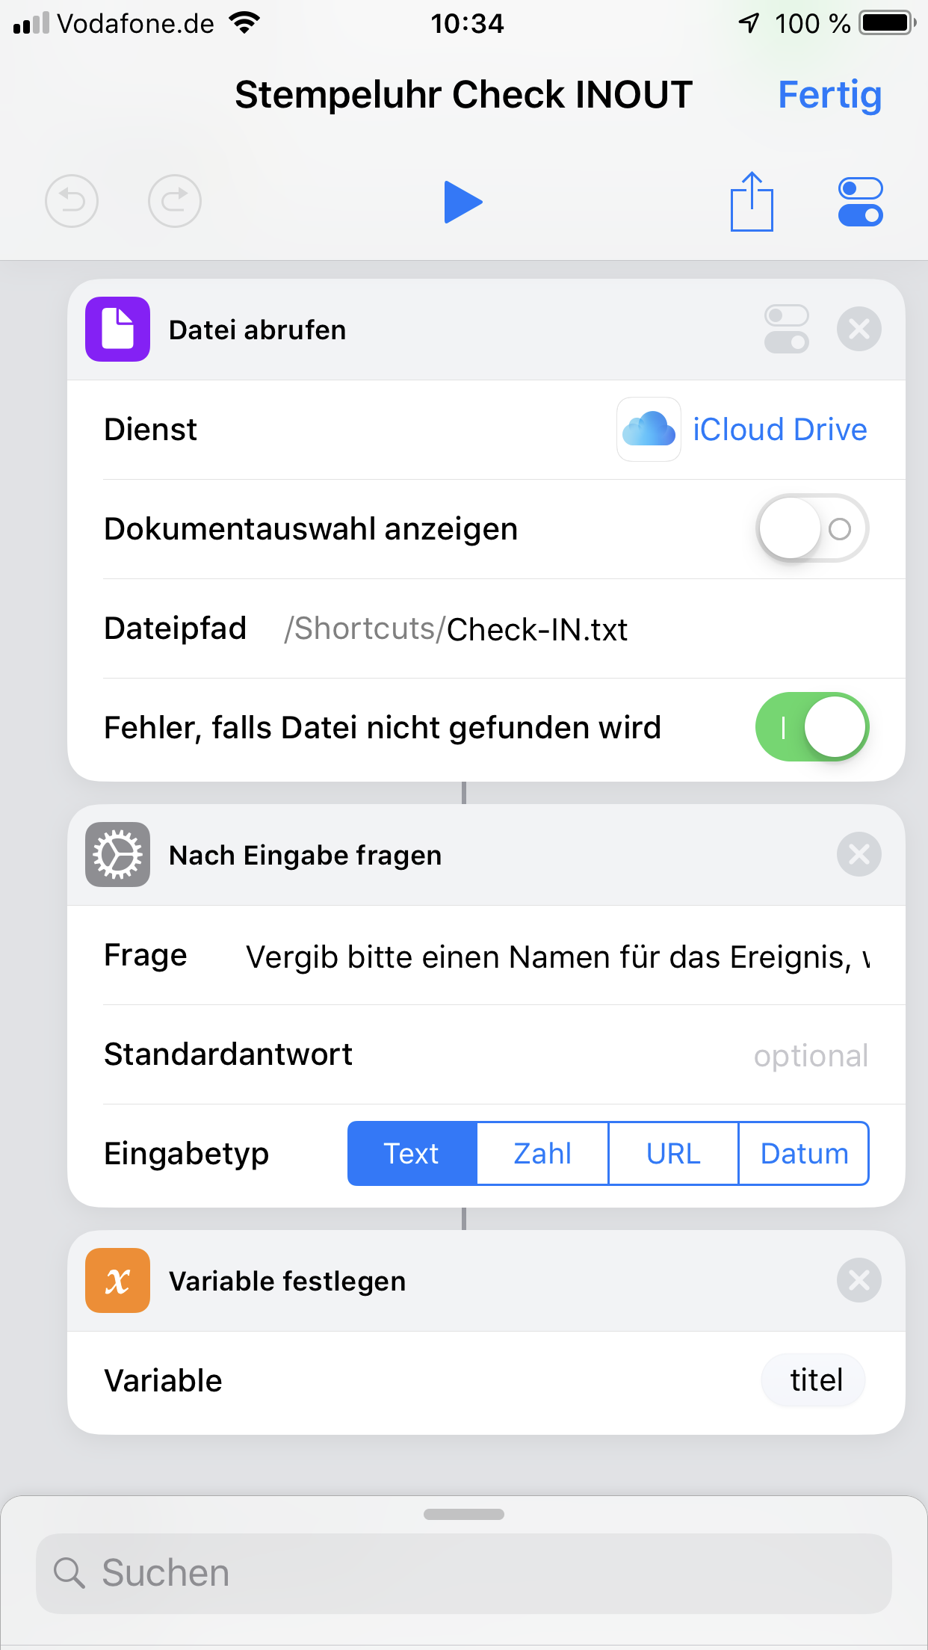Remove the Datei abrufen action
The image size is (928, 1650).
859,329
